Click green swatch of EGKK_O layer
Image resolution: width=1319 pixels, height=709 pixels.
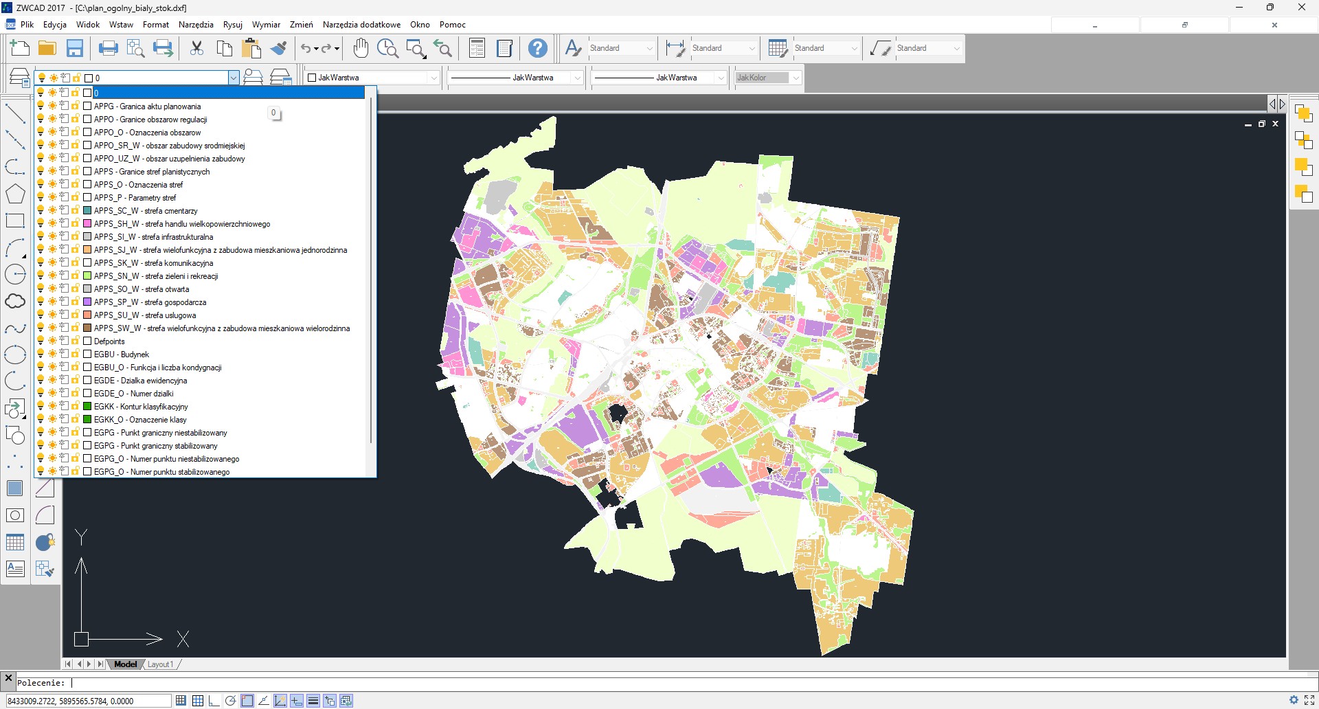87,419
